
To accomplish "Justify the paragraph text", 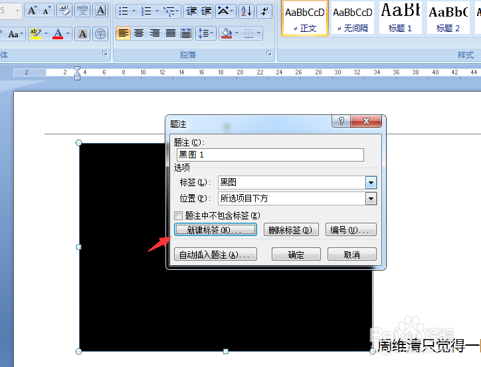I will tap(171, 33).
